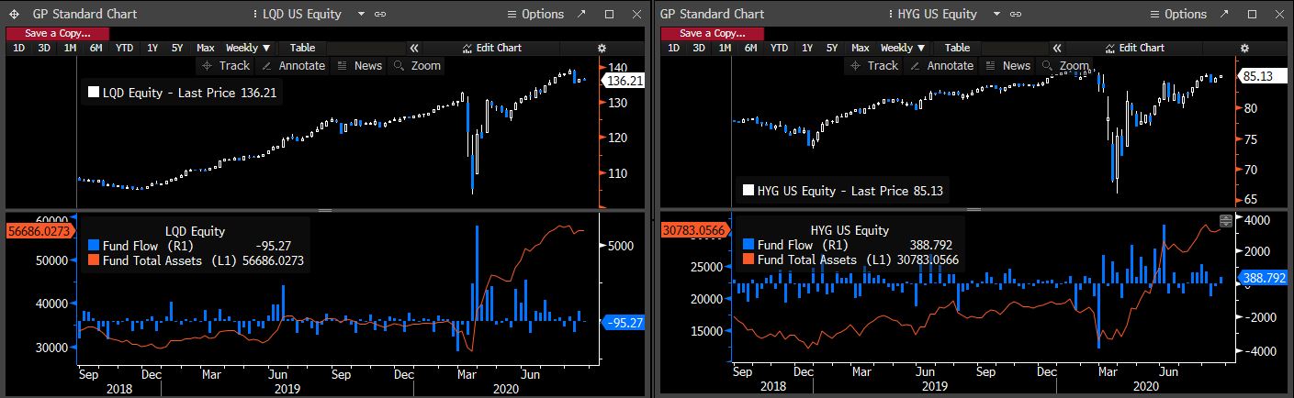Pop out the HYG chart window arrow
1294x398 pixels.
1224,14
